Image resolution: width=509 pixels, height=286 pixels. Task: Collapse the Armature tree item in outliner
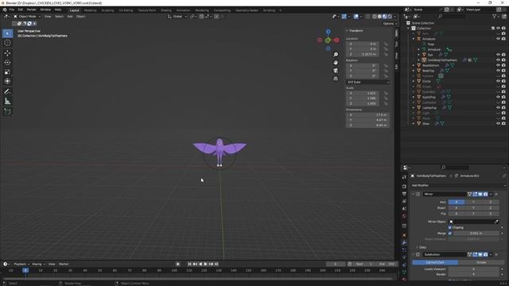pos(414,39)
